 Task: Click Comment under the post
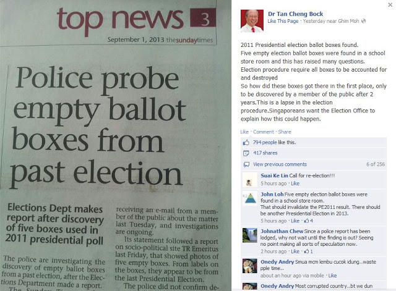pos(264,132)
